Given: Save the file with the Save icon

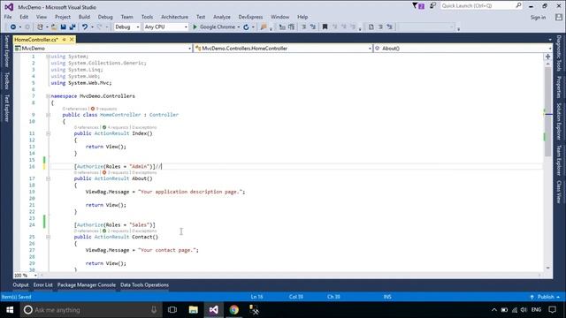Looking at the screenshot, I should tap(63, 27).
